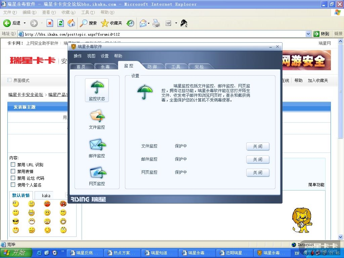Open 瑞星卡卡安全论坛 breadcrumb link

pyautogui.click(x=26, y=94)
